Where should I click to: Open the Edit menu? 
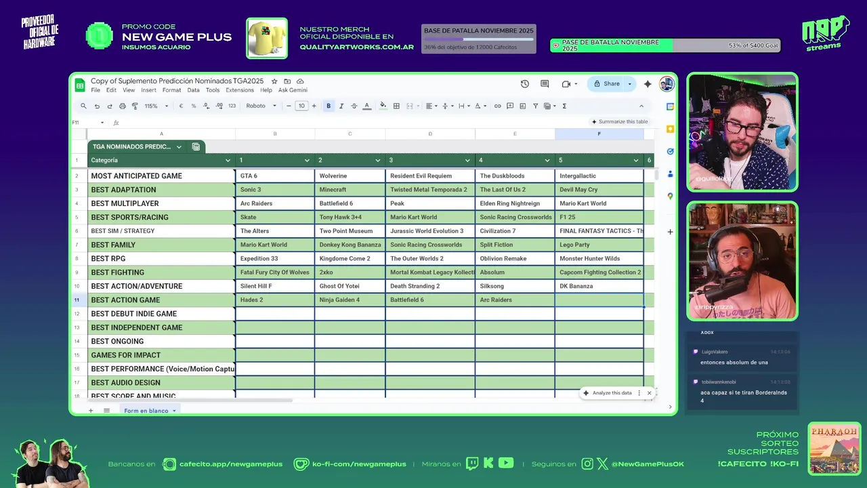coord(111,90)
